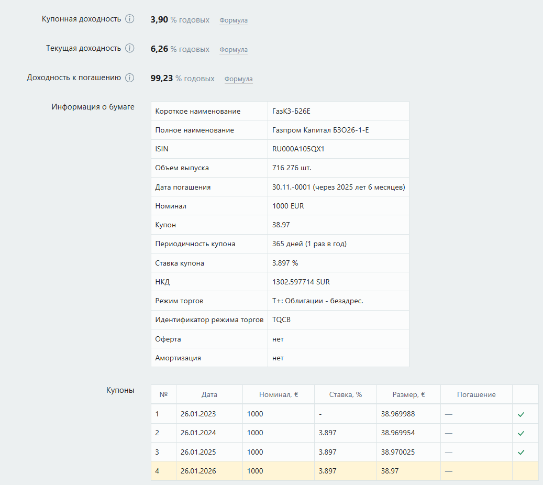Click info icon beside Текущая доходность
Viewport: 543px width, 485px height.
tap(129, 48)
